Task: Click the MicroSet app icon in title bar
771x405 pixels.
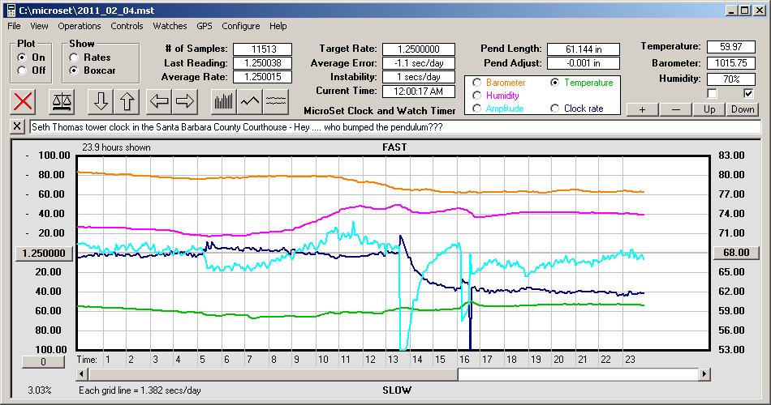Action: pos(11,10)
